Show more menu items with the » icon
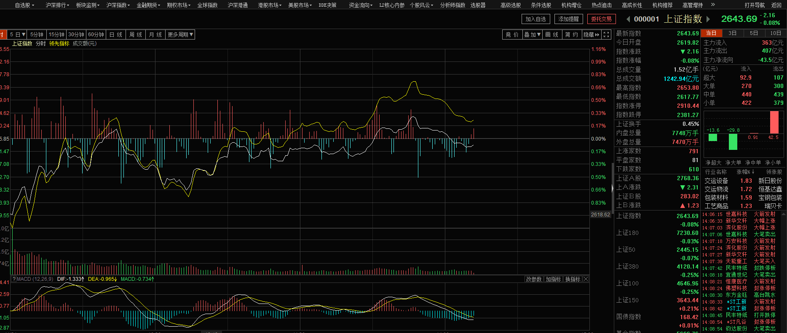Image resolution: width=787 pixels, height=333 pixels. [x=713, y=5]
